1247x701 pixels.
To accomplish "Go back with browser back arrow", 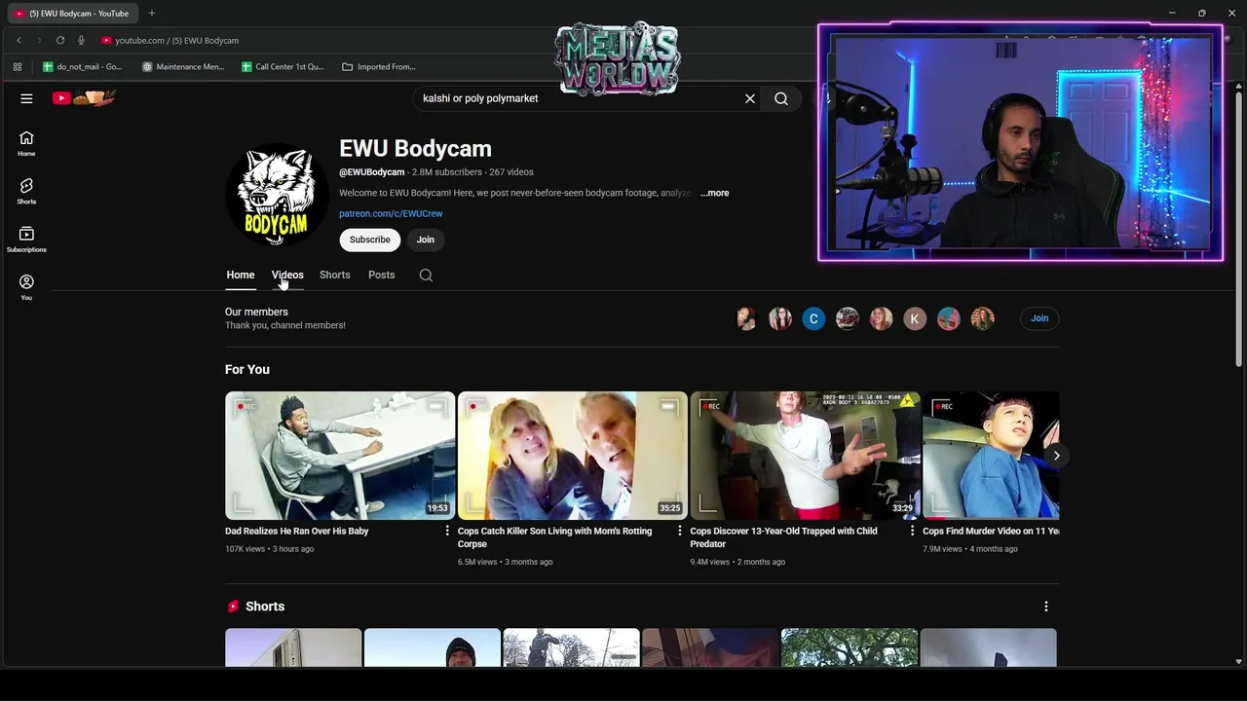I will tap(19, 40).
